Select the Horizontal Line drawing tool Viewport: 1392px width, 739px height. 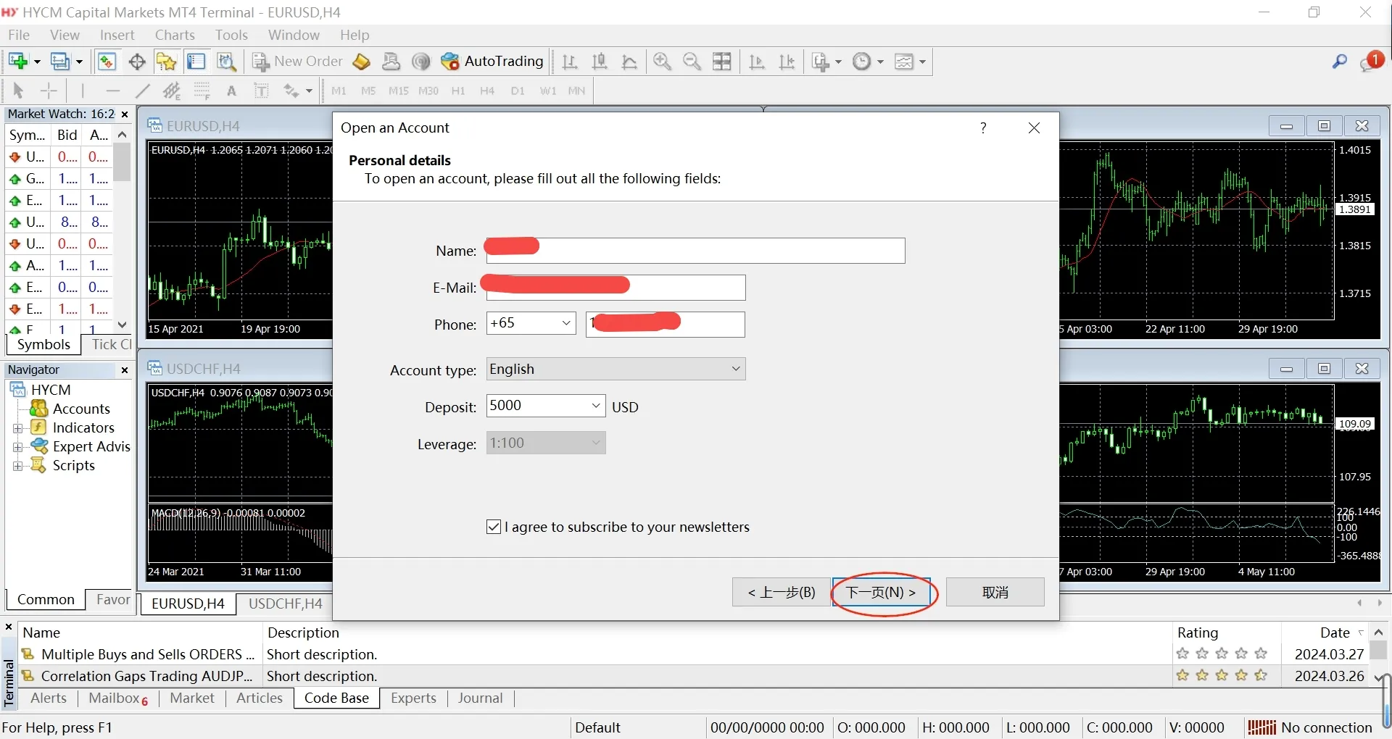[x=112, y=91]
